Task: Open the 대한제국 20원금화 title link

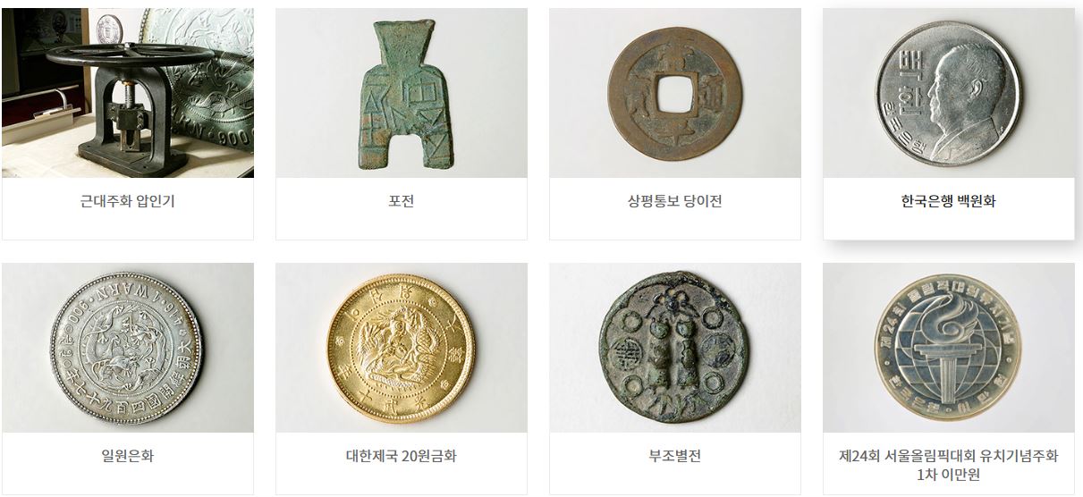Action: click(x=402, y=456)
